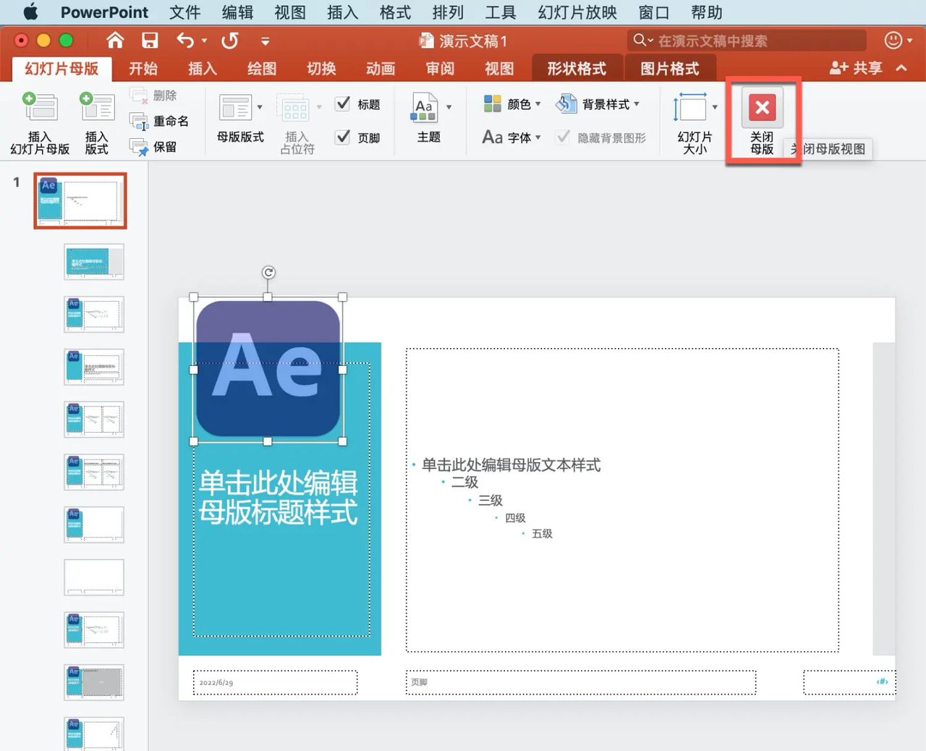Screen dimensions: 926x751
Task: Enable the 隐藏背景图形 checkbox
Action: pyautogui.click(x=563, y=137)
